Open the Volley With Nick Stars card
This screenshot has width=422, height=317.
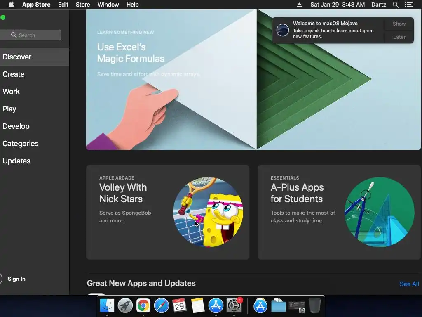point(168,212)
